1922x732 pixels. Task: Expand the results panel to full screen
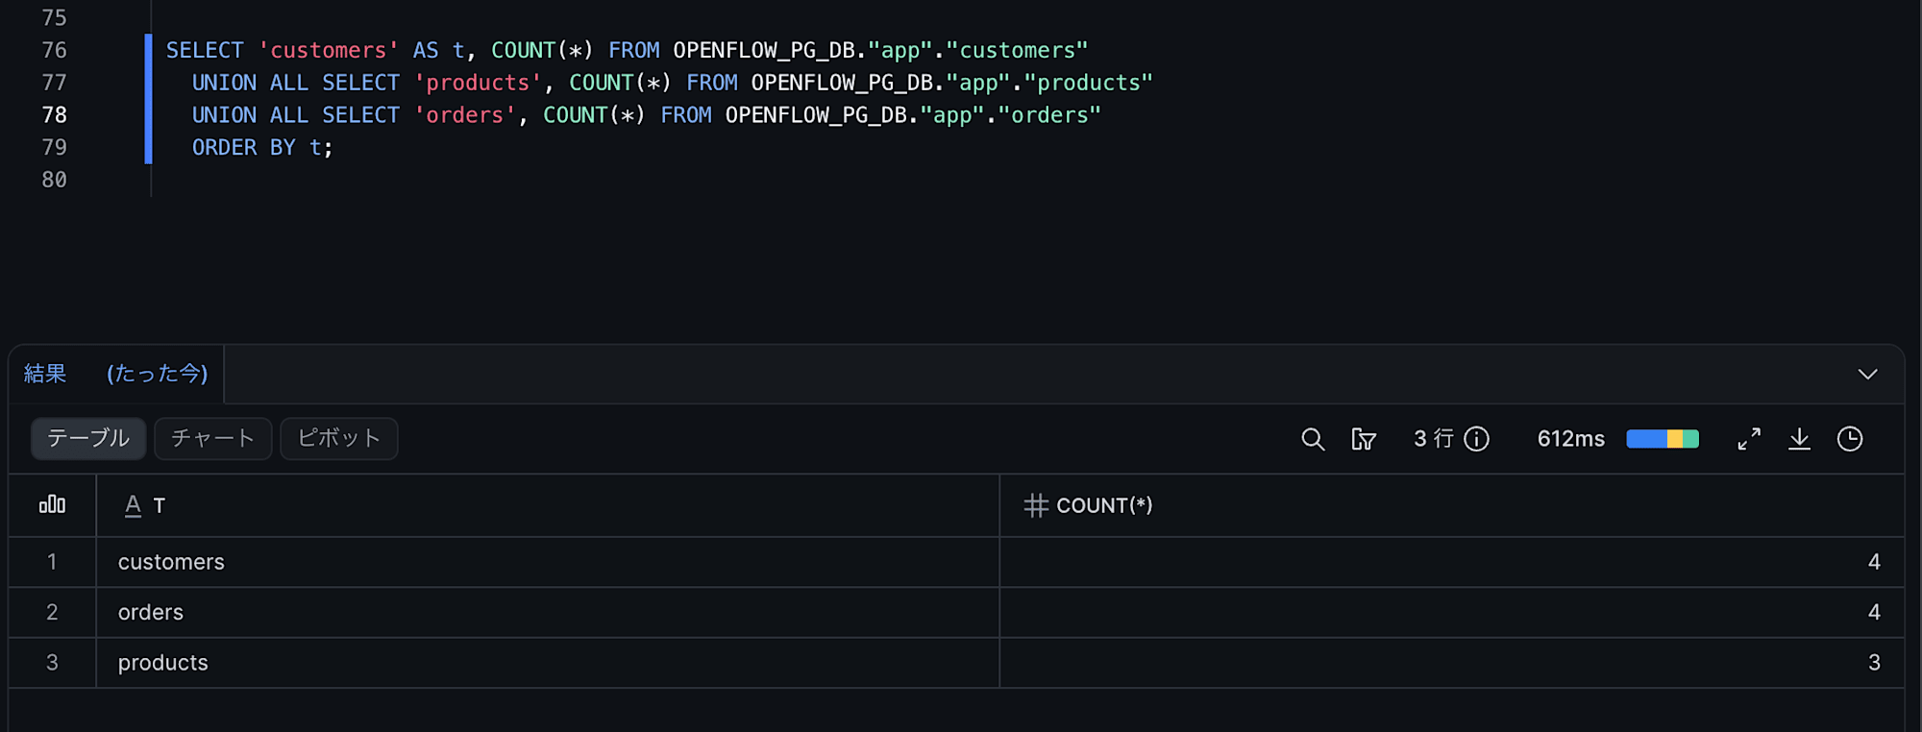(1749, 439)
